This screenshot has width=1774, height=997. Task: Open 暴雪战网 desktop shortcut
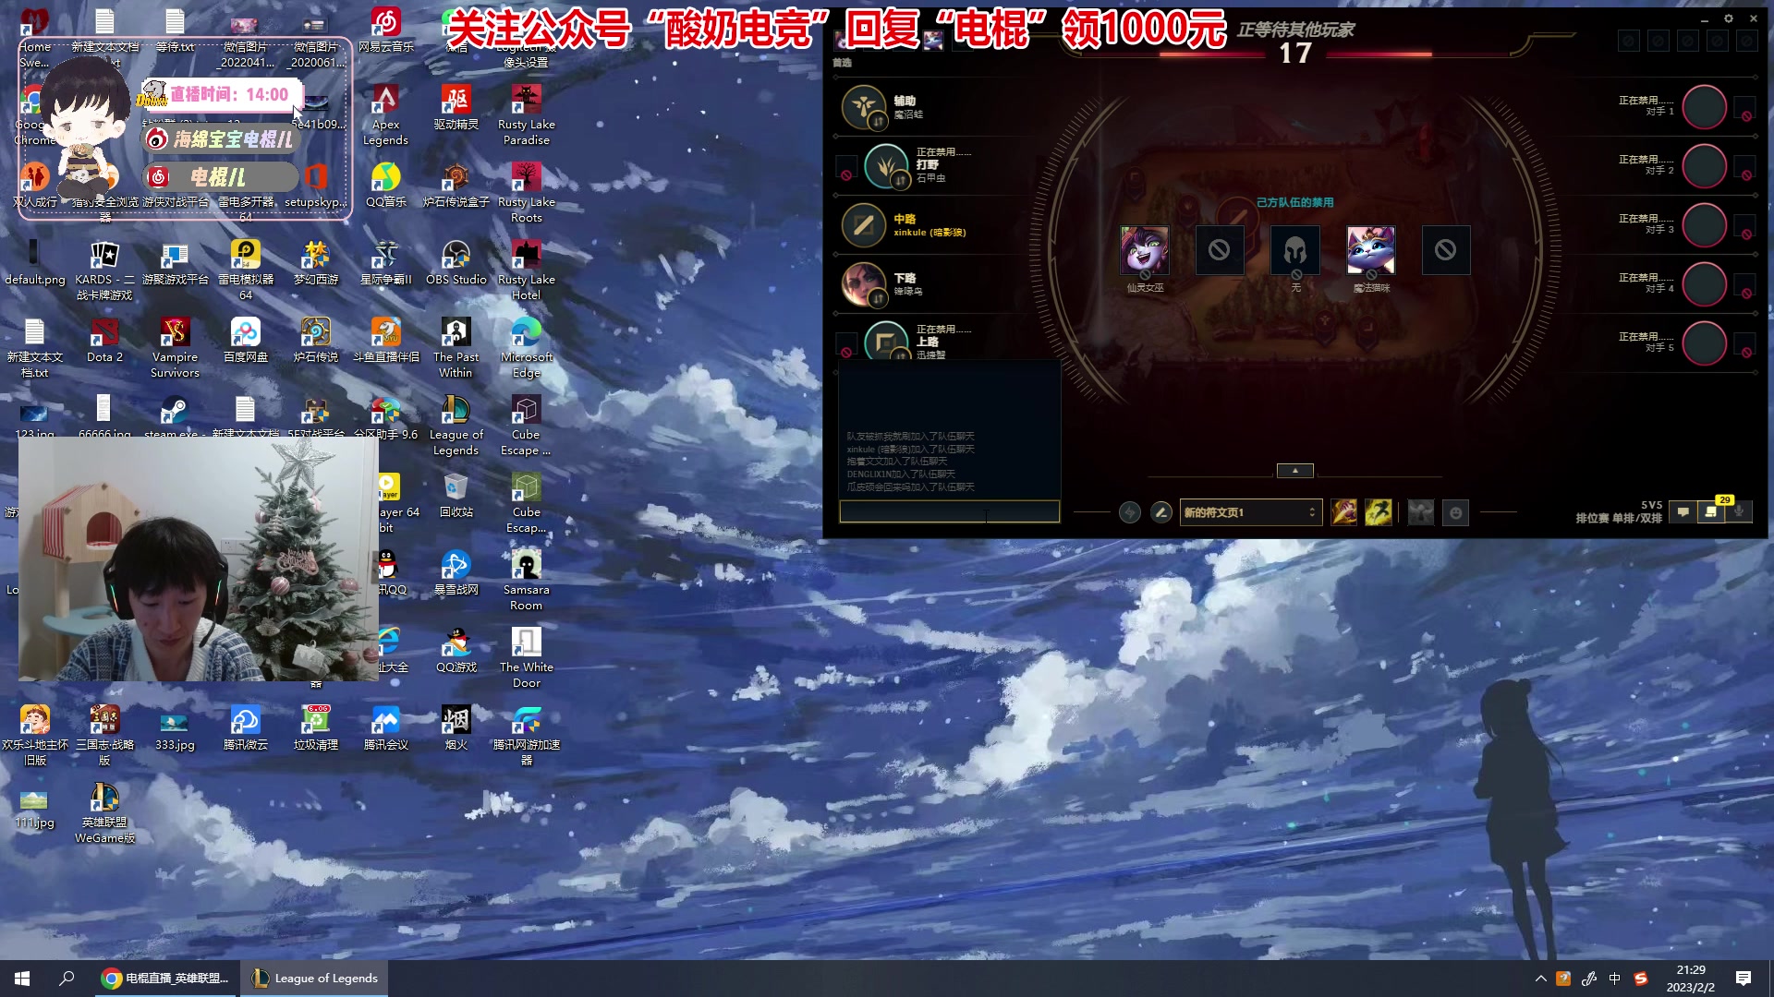[x=456, y=572]
